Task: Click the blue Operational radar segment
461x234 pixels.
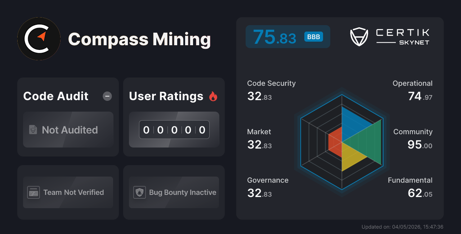Action: [352, 124]
